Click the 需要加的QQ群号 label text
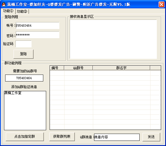 [25, 71]
